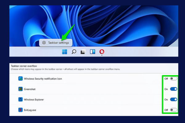The width and height of the screenshot is (185, 123).
Task: Click the Windows Explorer app icon
Action: tap(20, 99)
